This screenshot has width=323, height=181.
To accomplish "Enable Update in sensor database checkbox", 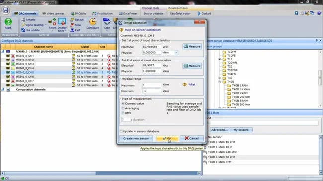I will [x=121, y=131].
